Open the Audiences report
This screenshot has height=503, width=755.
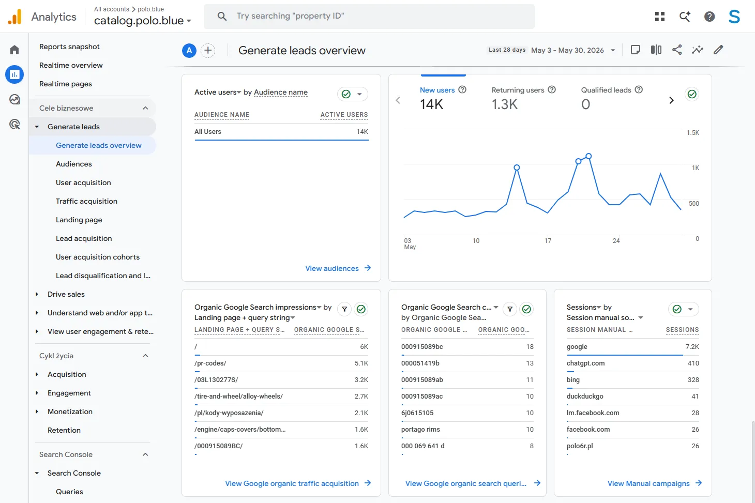click(x=74, y=164)
